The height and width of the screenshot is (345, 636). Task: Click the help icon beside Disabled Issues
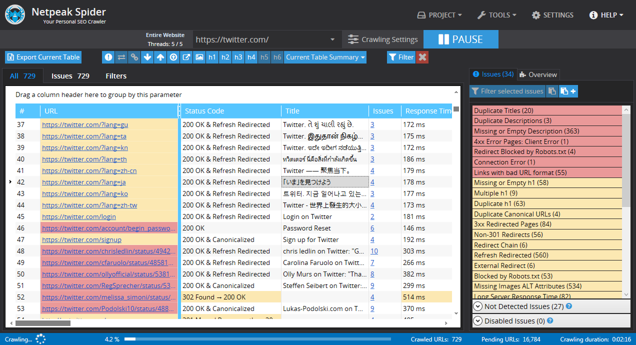coord(550,321)
